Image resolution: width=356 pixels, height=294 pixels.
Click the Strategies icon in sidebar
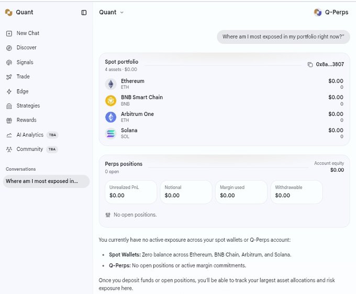(9, 106)
